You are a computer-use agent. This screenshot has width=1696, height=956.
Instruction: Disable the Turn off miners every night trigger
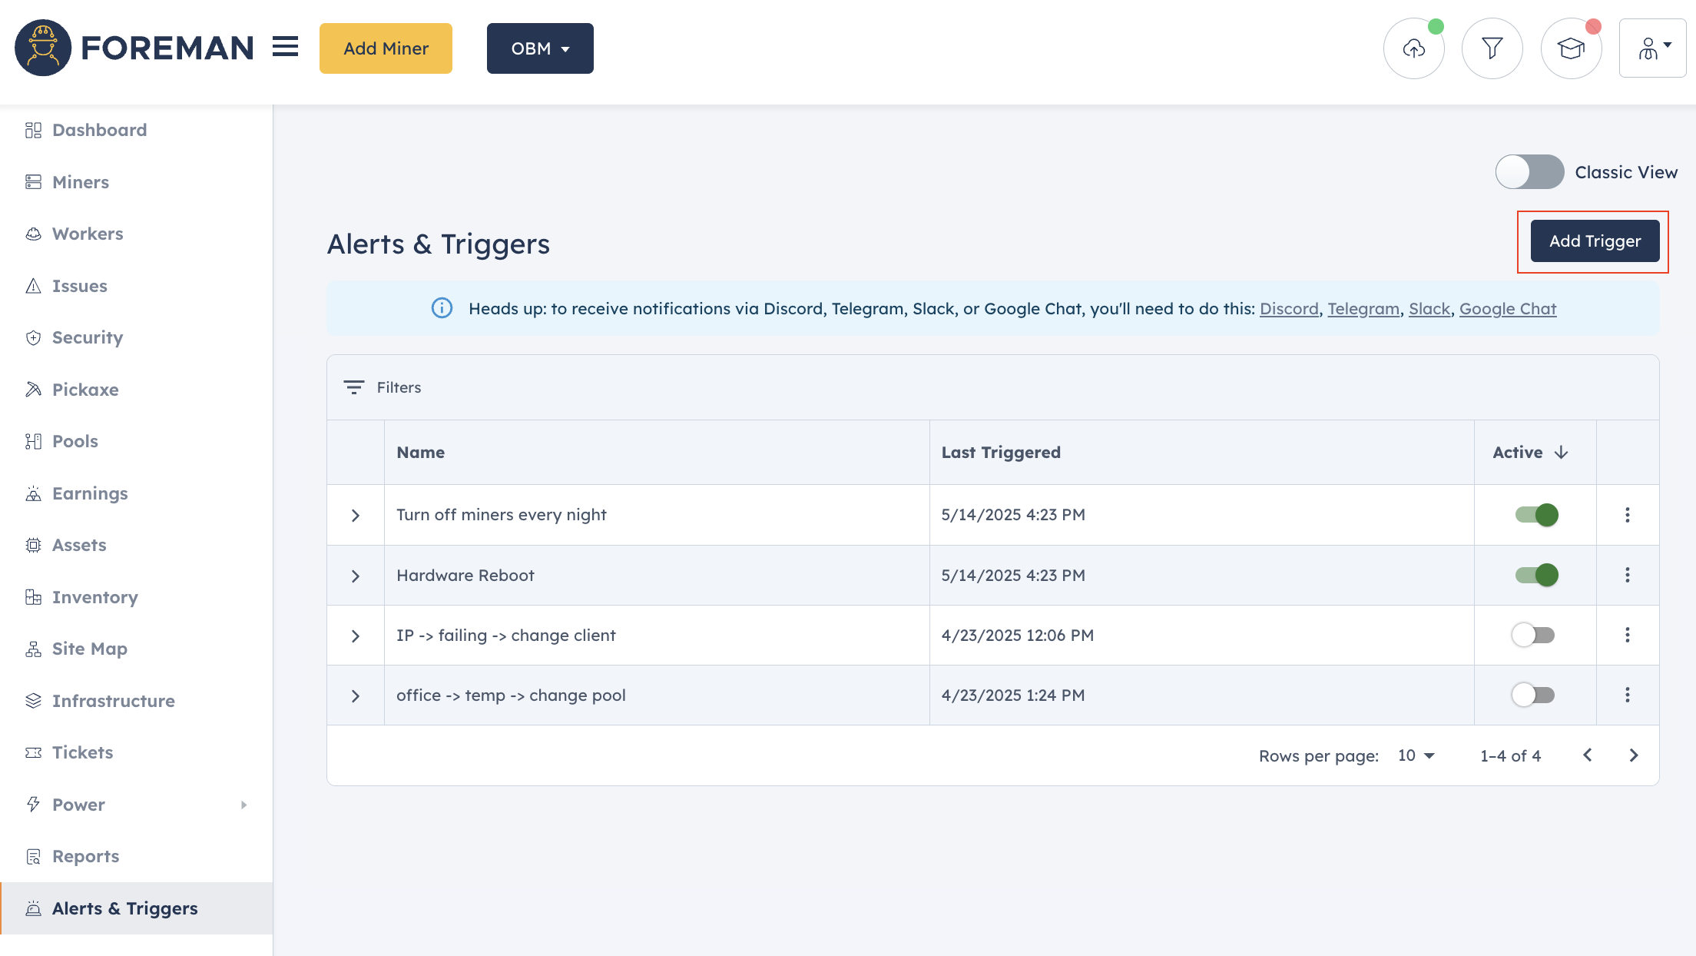[1536, 515]
